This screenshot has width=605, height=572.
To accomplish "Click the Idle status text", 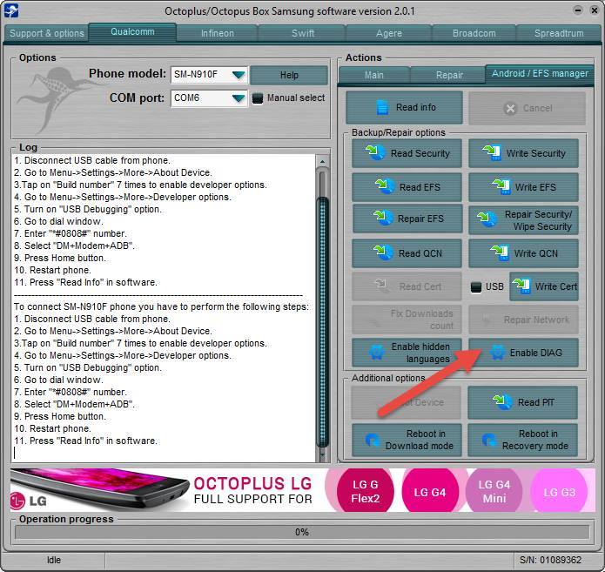I will (x=54, y=560).
